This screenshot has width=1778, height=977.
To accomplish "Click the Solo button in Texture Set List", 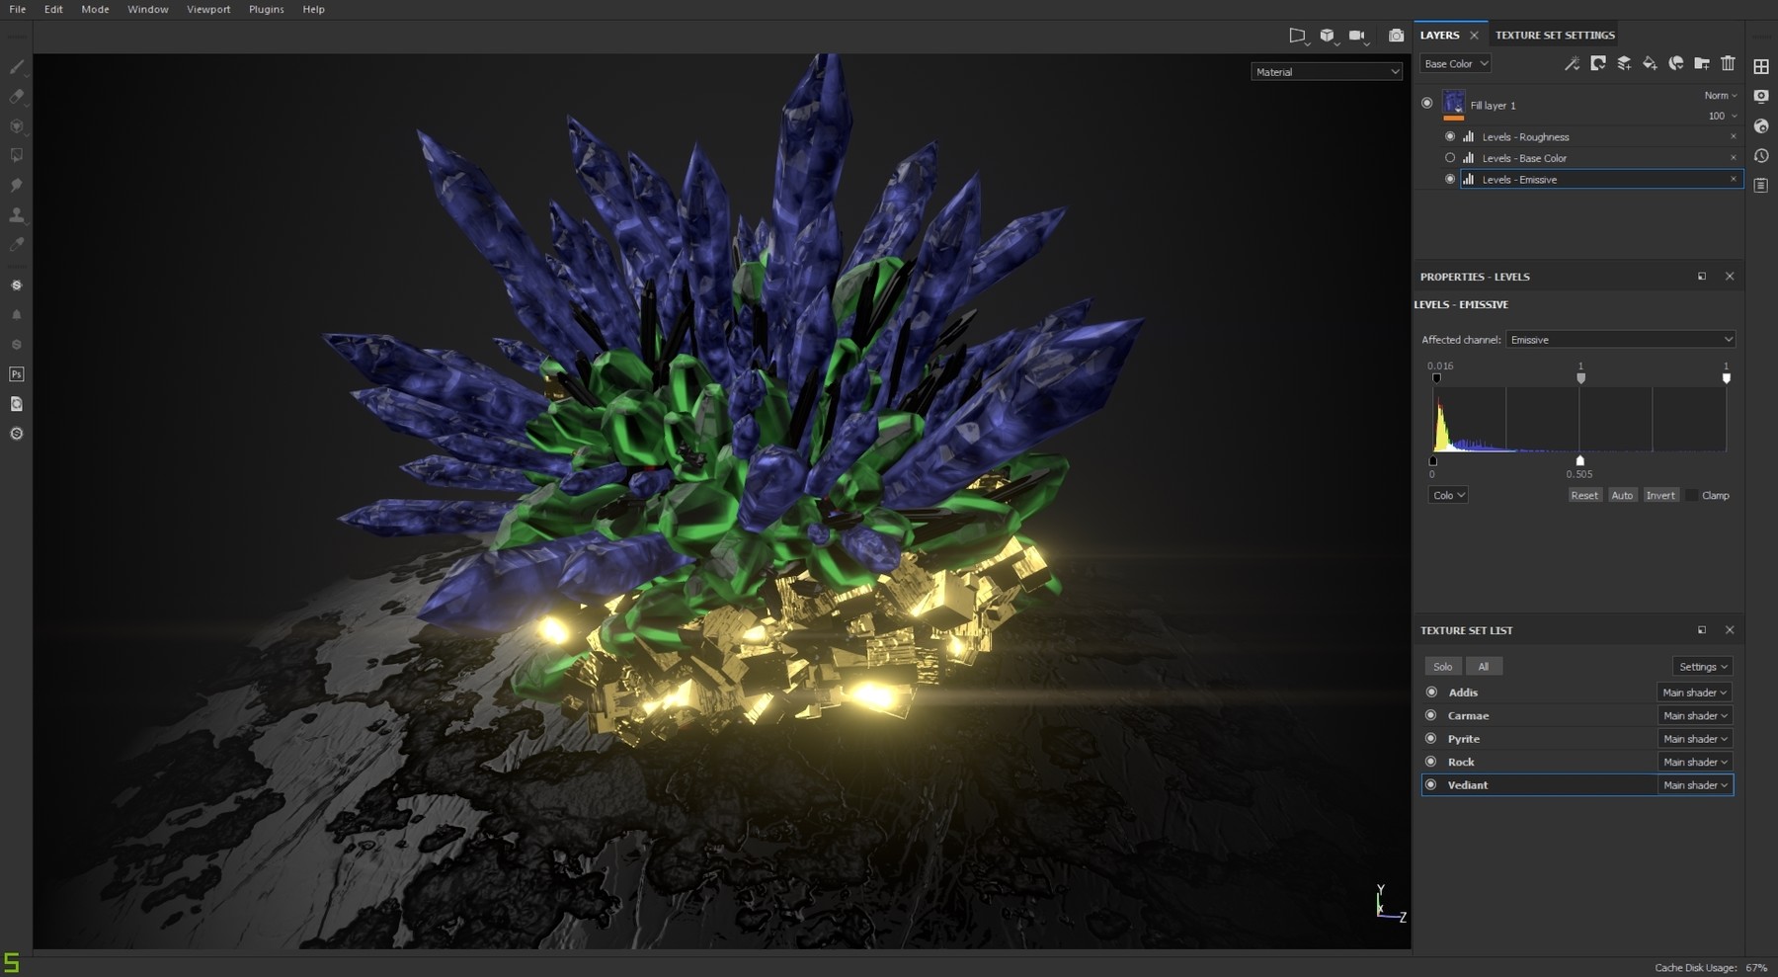I will point(1443,666).
